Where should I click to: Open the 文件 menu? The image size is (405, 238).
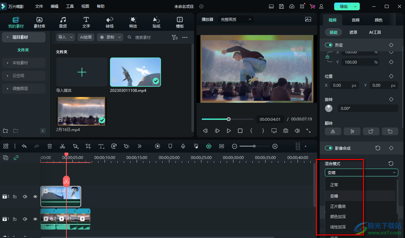[x=39, y=6]
